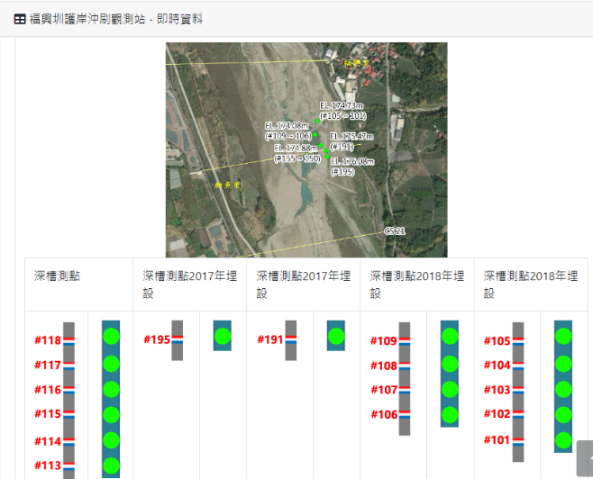Click the green status light for #191
593x479 pixels.
pos(336,336)
